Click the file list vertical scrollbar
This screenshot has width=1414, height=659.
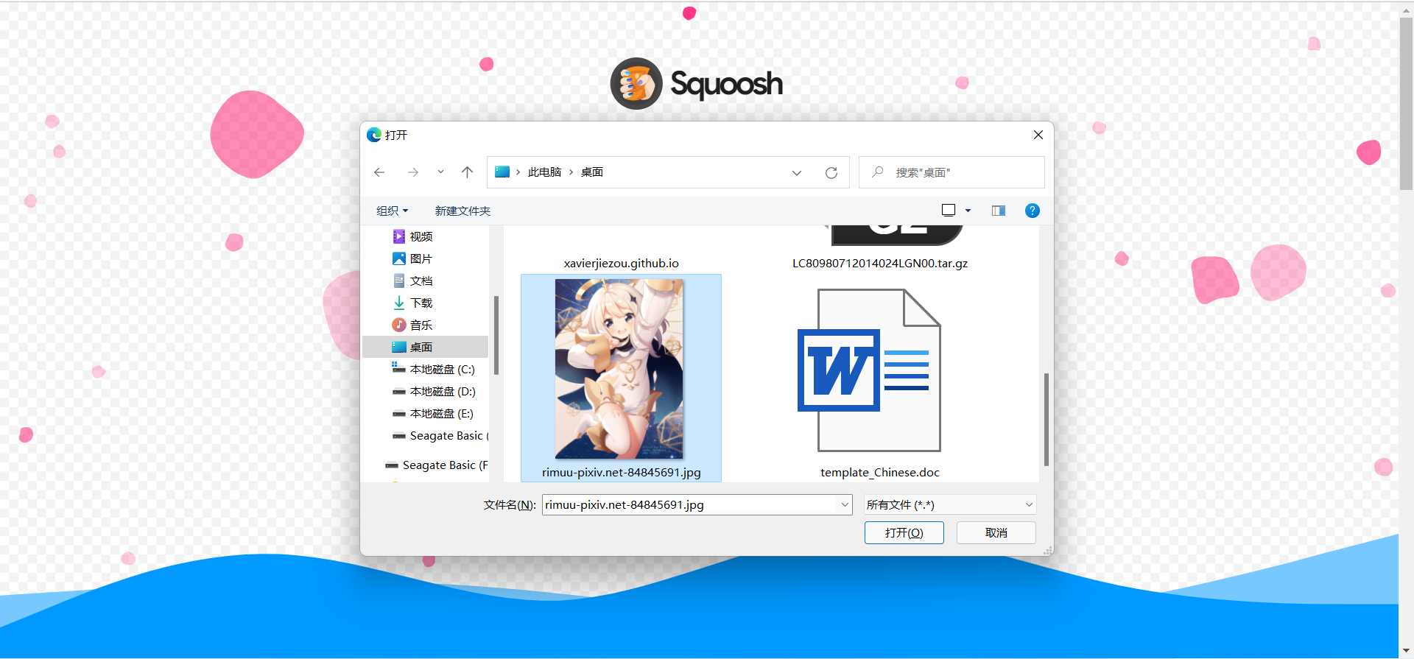coord(1046,420)
